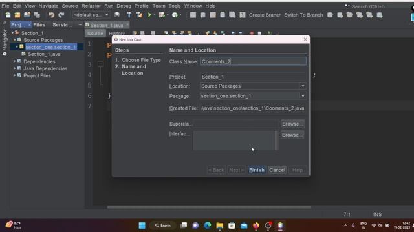Expand the Project Files node
This screenshot has width=414, height=232.
[x=14, y=75]
